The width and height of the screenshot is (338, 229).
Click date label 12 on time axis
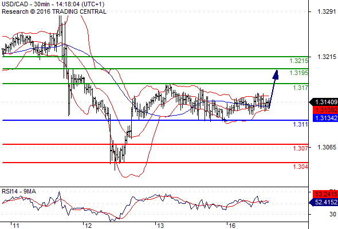[x=88, y=226]
